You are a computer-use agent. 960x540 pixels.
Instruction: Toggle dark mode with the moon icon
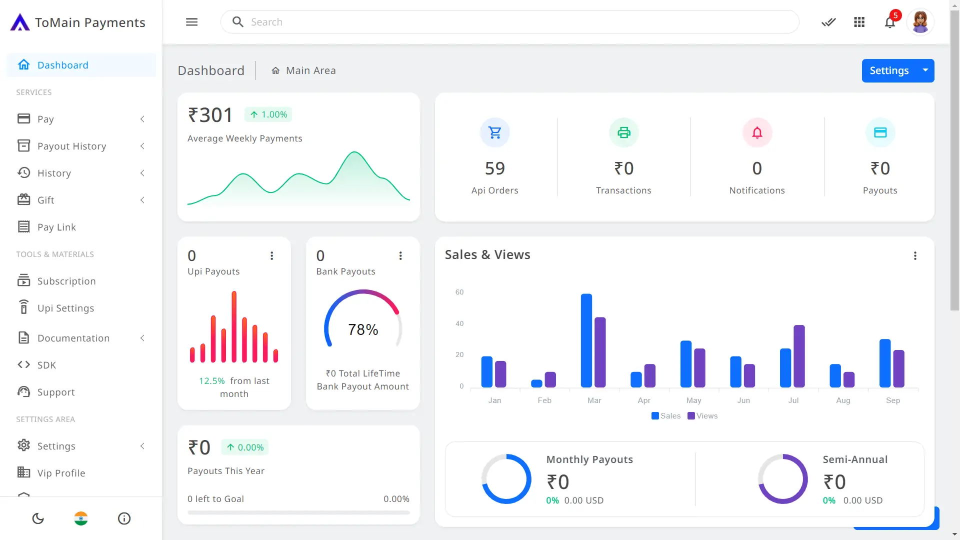point(38,518)
